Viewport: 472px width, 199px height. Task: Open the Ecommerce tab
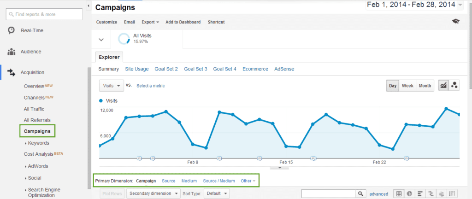(x=255, y=69)
